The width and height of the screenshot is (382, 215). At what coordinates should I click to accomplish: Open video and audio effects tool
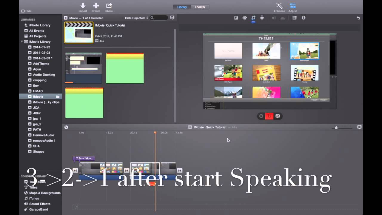coord(295,18)
